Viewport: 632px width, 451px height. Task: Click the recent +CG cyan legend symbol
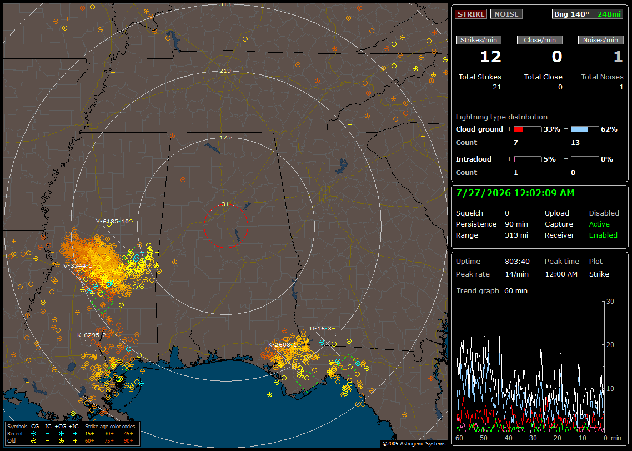[61, 434]
